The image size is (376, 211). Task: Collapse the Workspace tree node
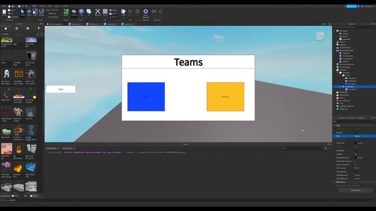point(334,31)
